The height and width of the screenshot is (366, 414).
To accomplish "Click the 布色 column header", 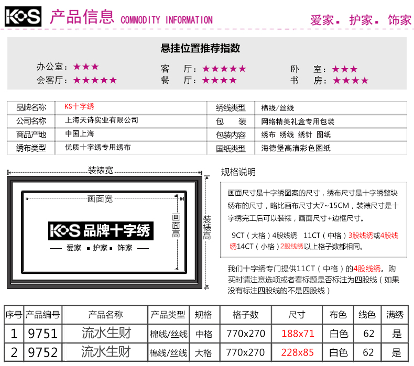I will pyautogui.click(x=338, y=315).
